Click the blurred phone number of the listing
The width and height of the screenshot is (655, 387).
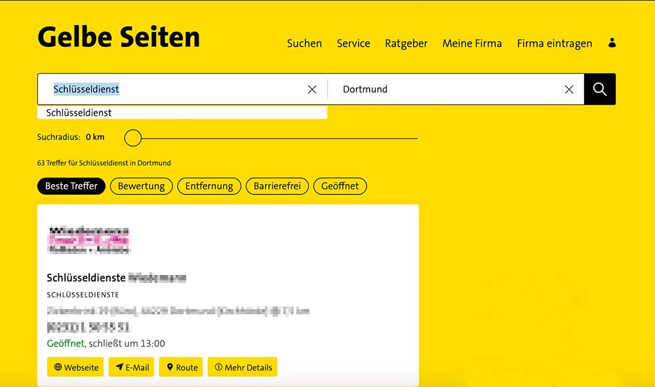(89, 327)
